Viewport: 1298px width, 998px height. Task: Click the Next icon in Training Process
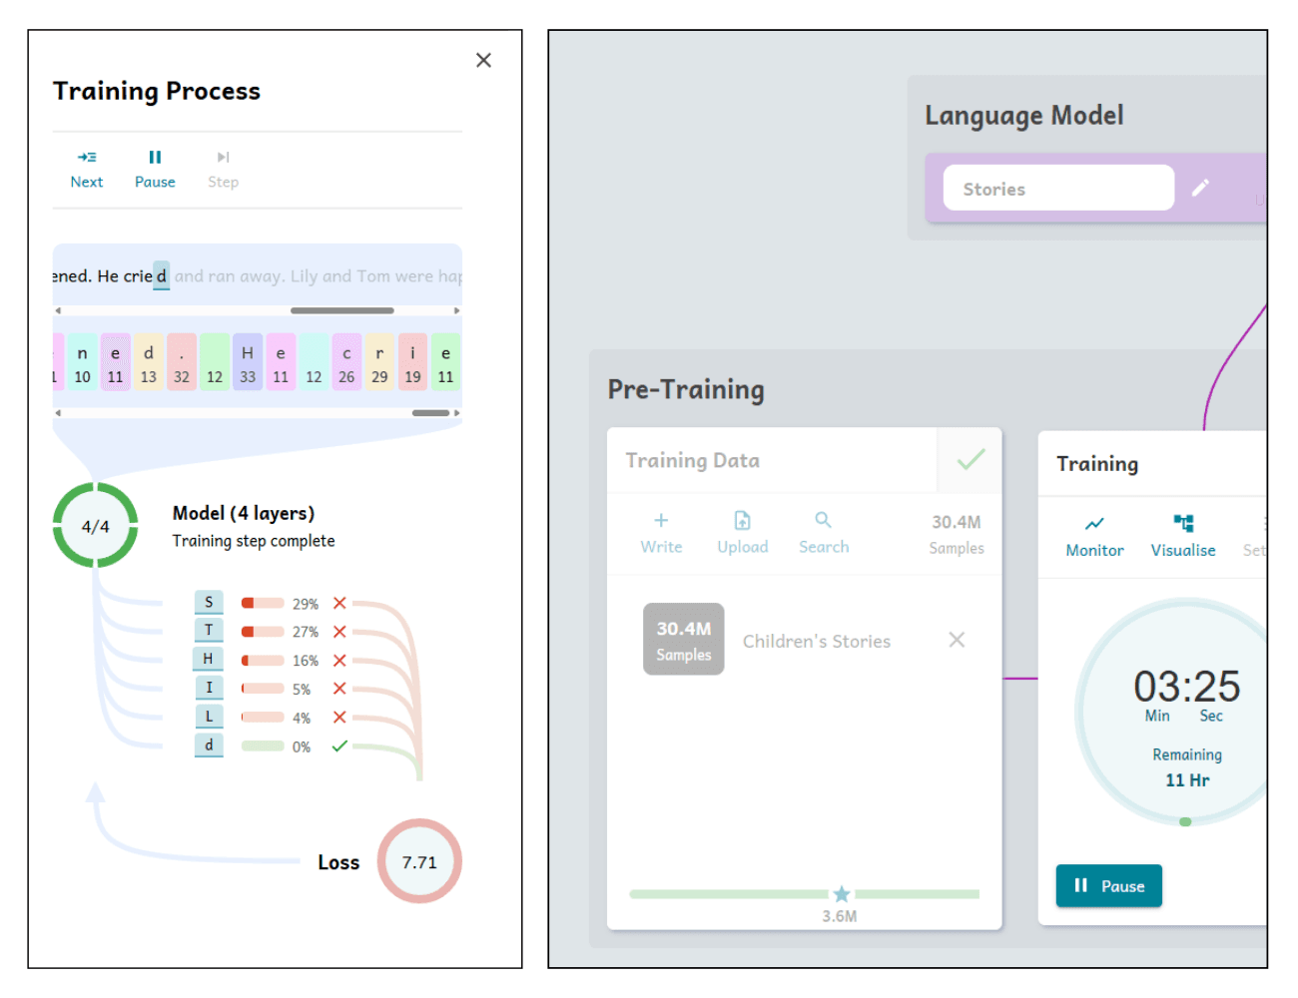click(x=87, y=158)
